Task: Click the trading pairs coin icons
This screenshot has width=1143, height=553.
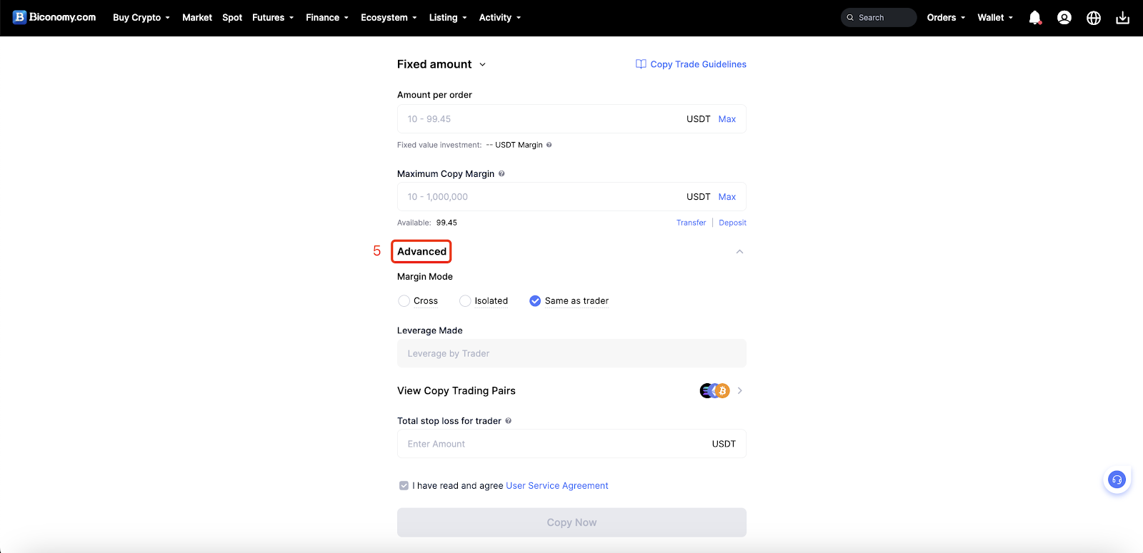Action: [715, 390]
